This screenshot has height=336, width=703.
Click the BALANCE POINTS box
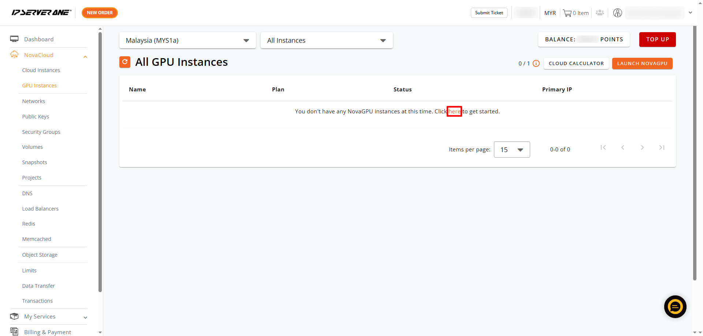[584, 39]
